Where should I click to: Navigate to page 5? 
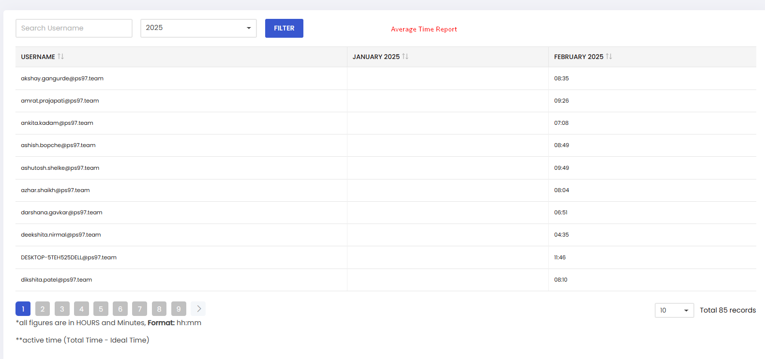(101, 309)
